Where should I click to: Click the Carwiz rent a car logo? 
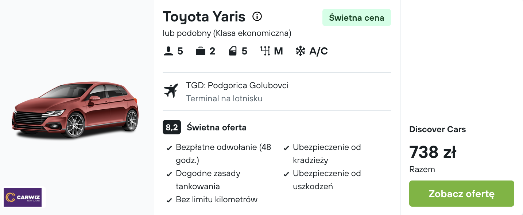tap(23, 197)
